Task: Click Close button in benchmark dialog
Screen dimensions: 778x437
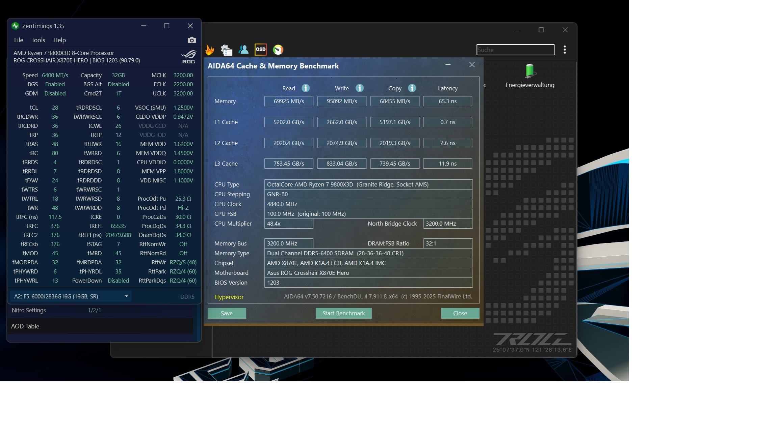Action: tap(460, 313)
